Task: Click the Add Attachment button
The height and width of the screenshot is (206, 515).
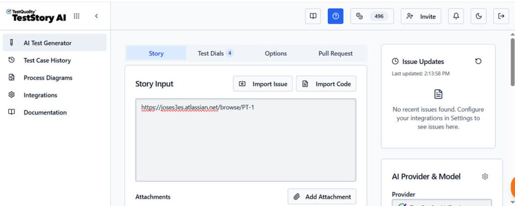Action: coord(322,196)
